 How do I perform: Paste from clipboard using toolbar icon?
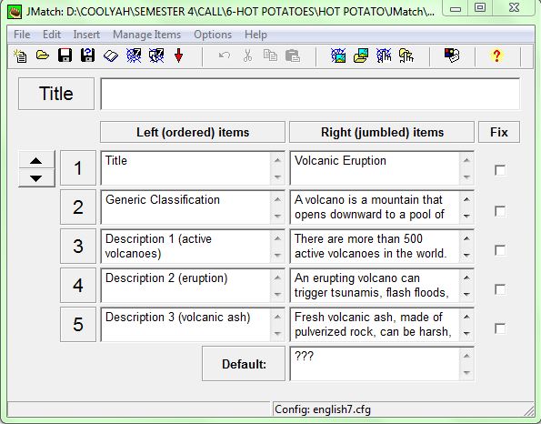[x=293, y=56]
